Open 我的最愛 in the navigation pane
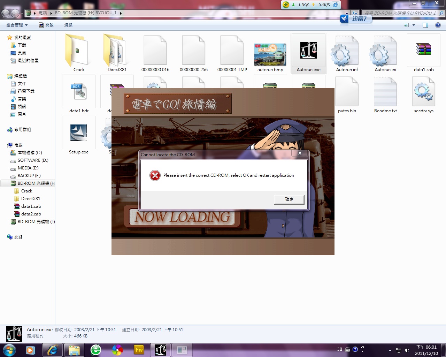Viewport: 446px width, 357px height. click(19, 38)
